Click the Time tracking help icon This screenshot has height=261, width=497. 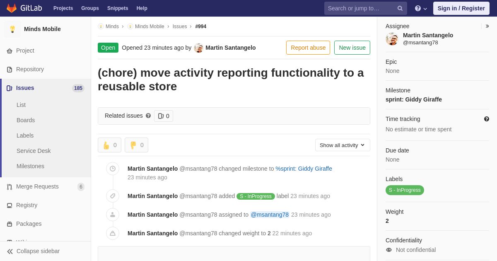(486, 119)
